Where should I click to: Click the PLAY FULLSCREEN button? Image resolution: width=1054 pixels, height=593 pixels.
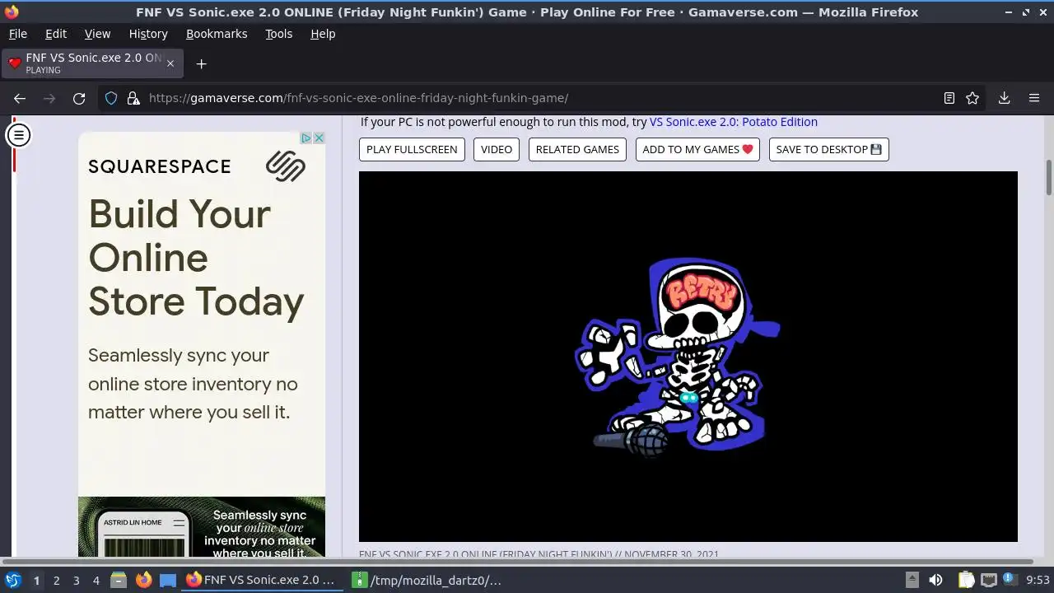412,149
